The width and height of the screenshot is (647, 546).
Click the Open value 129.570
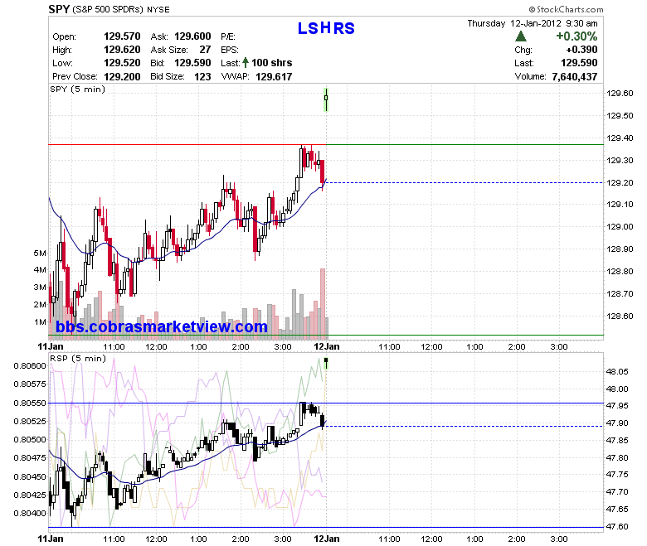(x=122, y=36)
